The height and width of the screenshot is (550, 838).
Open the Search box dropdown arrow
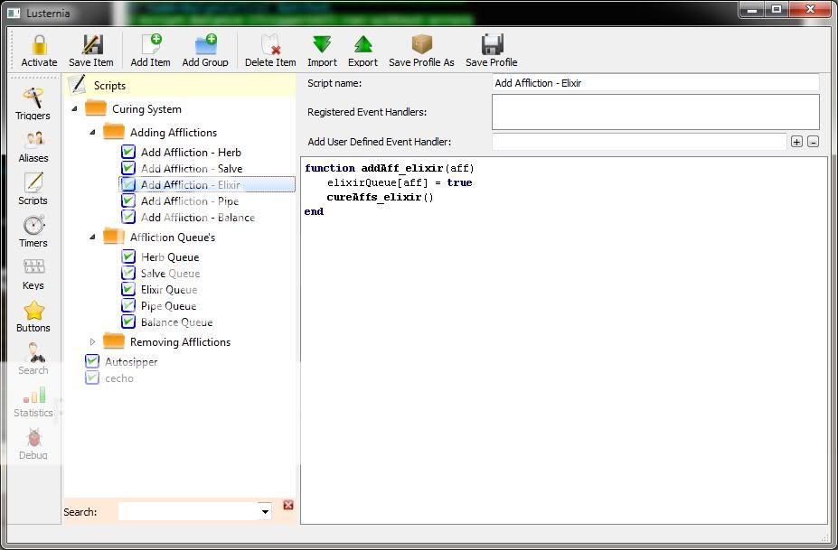[265, 512]
